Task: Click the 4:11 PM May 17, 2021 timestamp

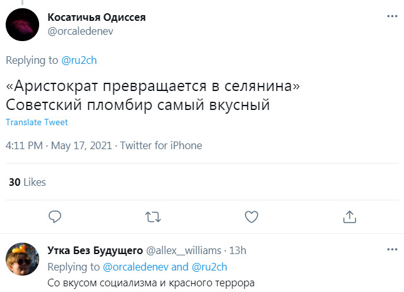Action: [x=59, y=145]
